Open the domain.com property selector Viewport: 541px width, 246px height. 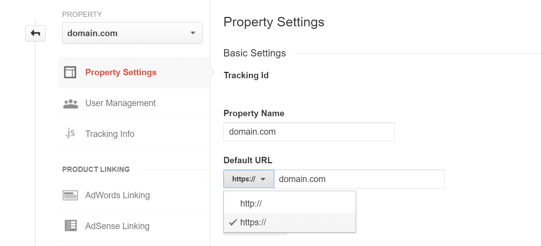coord(132,33)
